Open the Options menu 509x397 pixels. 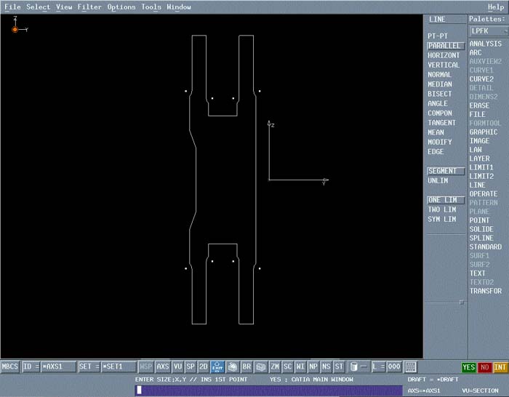pyautogui.click(x=121, y=7)
